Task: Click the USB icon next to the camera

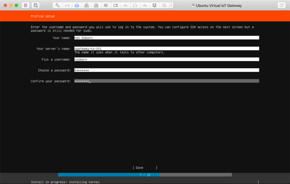Action: pyautogui.click(x=125, y=5)
